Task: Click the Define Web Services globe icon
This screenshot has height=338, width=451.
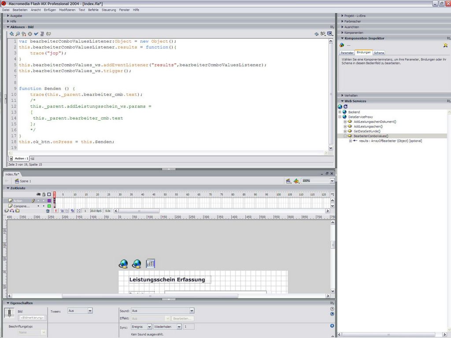Action: point(340,107)
